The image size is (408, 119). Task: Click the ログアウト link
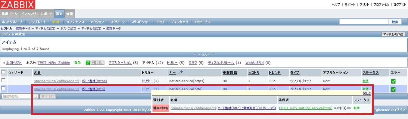[x=400, y=5]
